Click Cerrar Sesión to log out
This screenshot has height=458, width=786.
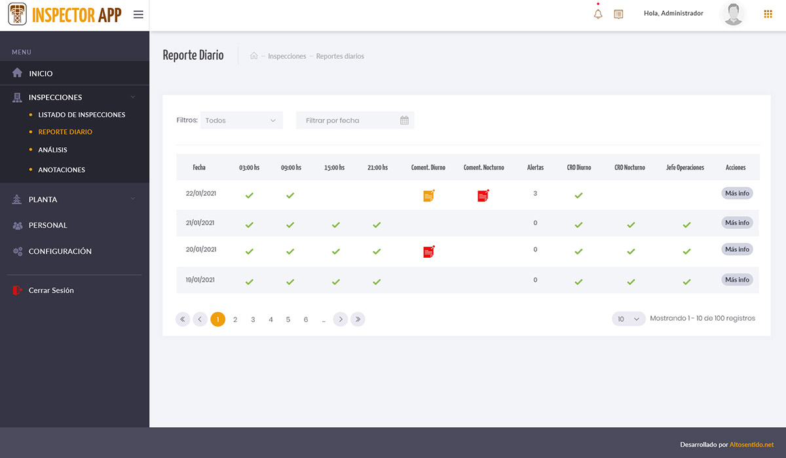51,290
